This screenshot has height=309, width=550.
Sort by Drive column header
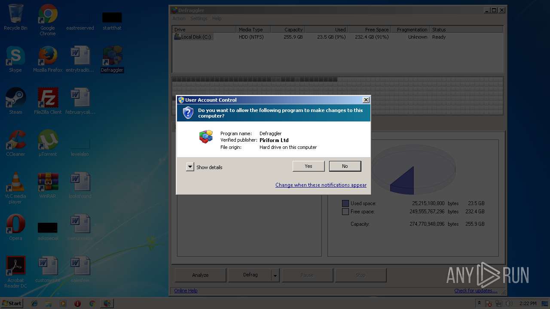tap(204, 30)
